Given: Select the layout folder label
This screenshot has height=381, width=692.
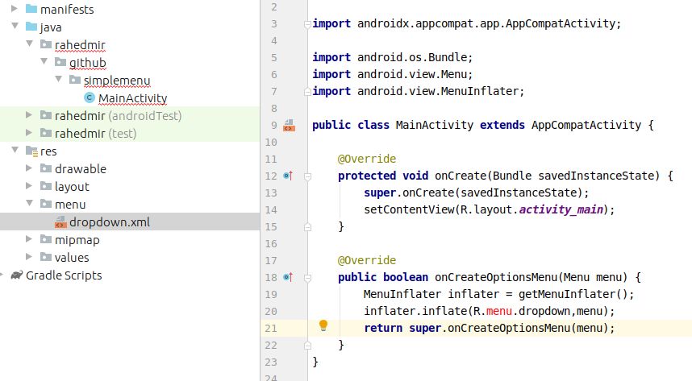Looking at the screenshot, I should point(72,187).
